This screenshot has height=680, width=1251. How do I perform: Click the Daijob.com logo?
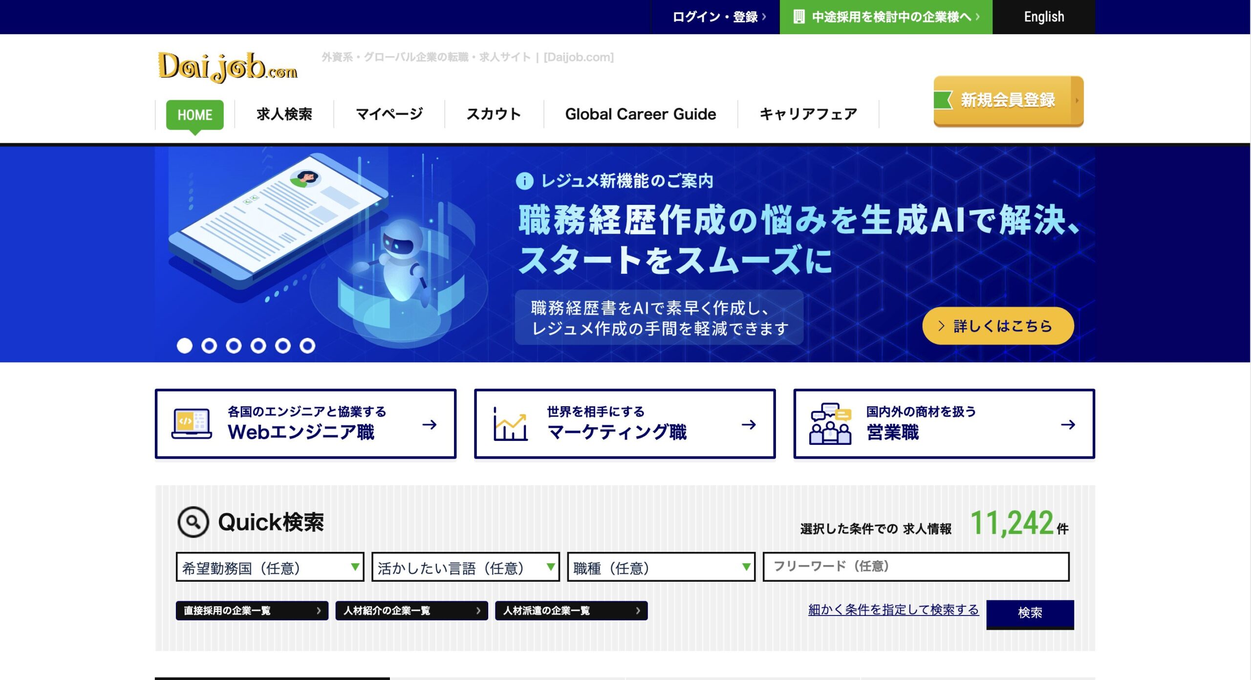coord(227,66)
